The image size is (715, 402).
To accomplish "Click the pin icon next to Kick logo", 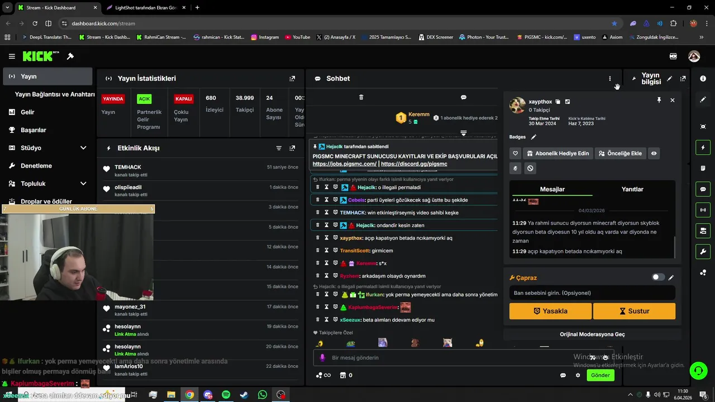I will (70, 56).
